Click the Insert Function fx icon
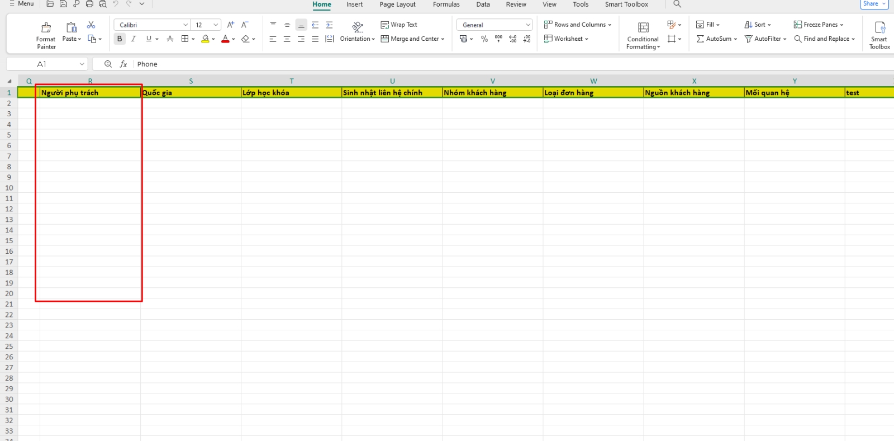The width and height of the screenshot is (894, 441). tap(123, 64)
